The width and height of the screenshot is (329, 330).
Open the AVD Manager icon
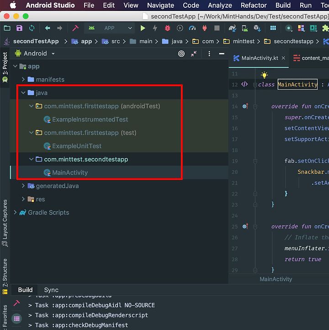245,28
